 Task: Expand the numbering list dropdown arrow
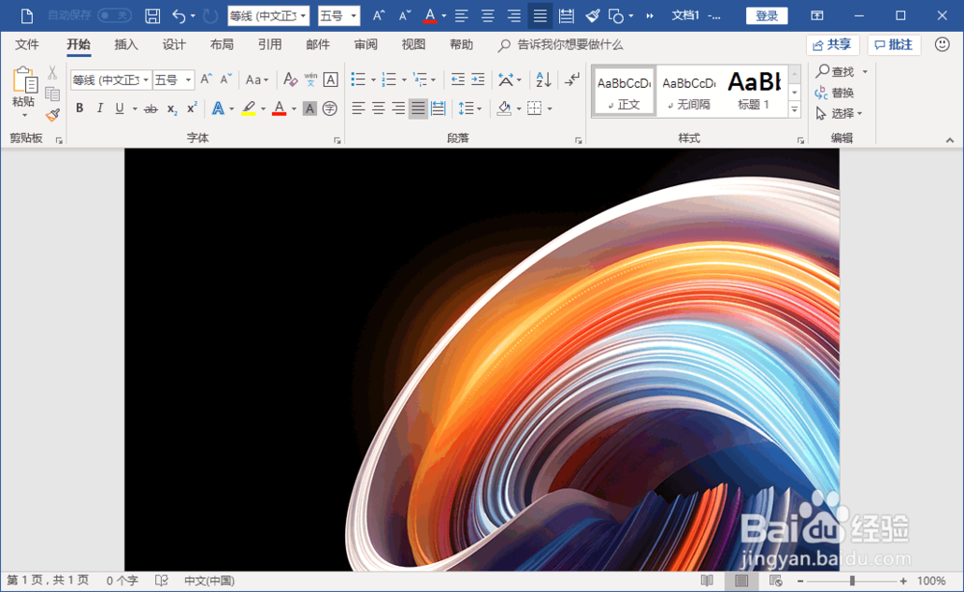point(404,80)
